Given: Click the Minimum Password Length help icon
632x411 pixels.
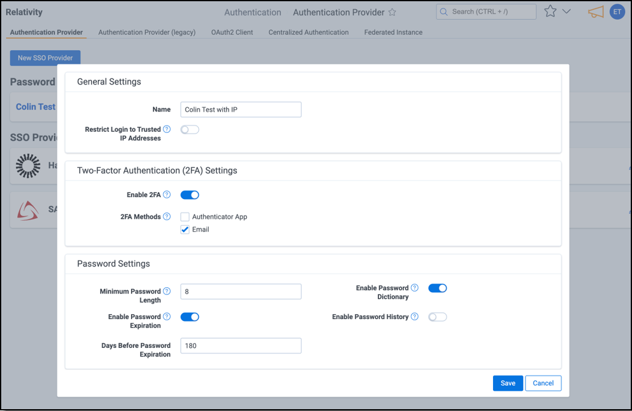Looking at the screenshot, I should (x=167, y=292).
